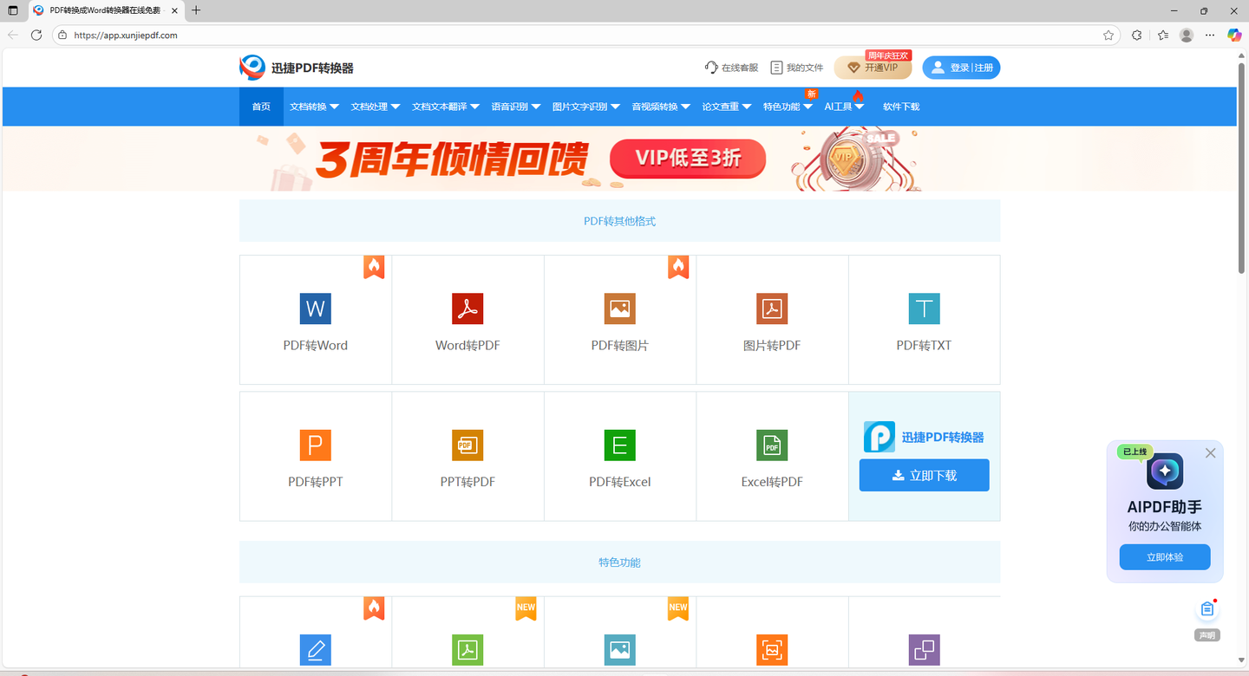
Task: Open the browser Settings and more menu
Action: pos(1210,36)
